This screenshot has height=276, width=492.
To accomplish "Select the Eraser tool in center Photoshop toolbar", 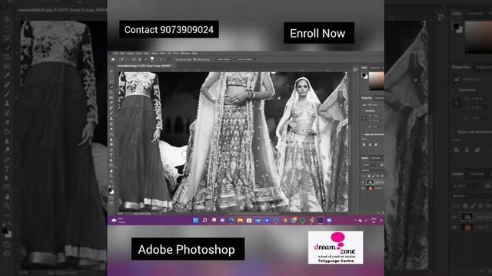I will coord(111,129).
